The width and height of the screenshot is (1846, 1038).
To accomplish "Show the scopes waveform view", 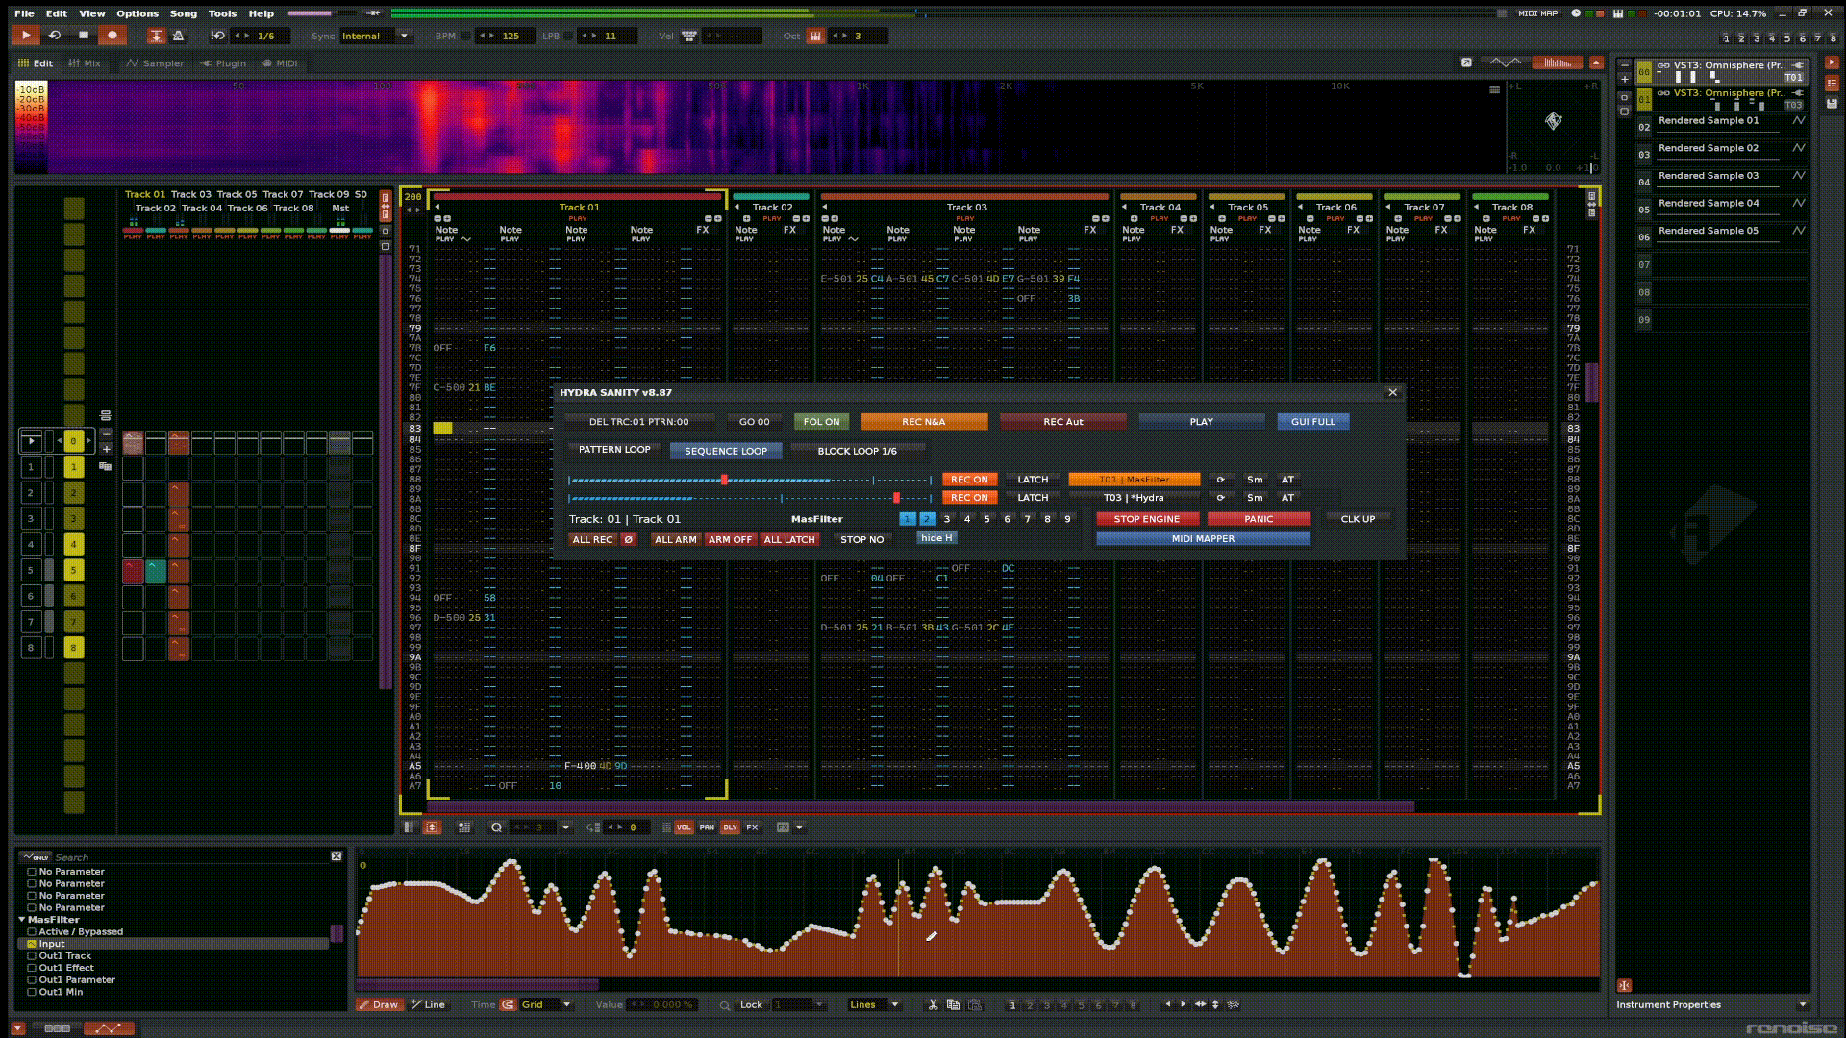I will pos(1506,62).
